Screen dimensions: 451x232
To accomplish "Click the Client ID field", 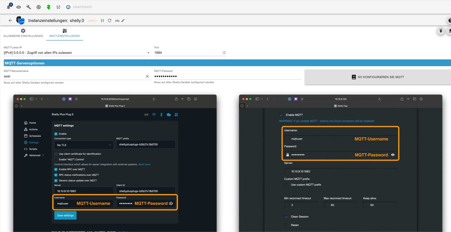I will coord(146,191).
